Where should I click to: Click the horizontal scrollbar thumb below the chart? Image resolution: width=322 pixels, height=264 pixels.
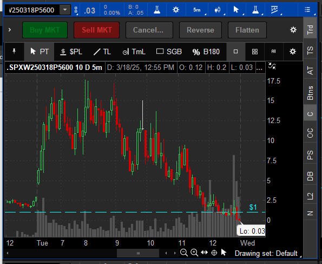pyautogui.click(x=138, y=253)
